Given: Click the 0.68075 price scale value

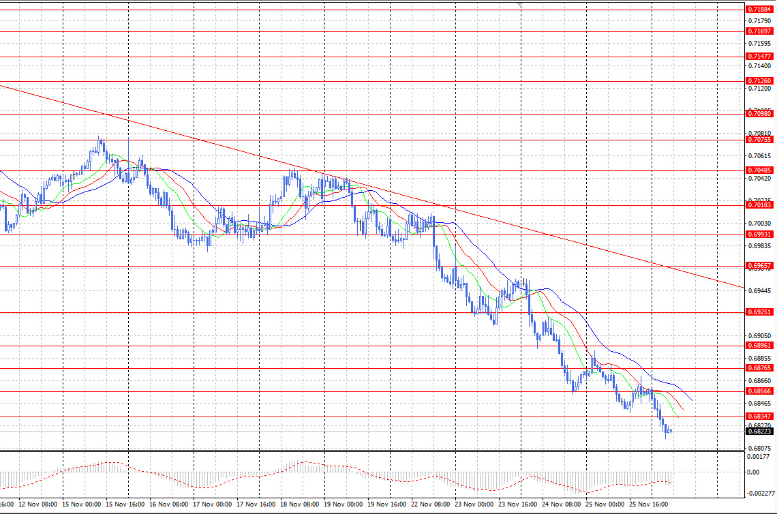Looking at the screenshot, I should [760, 449].
